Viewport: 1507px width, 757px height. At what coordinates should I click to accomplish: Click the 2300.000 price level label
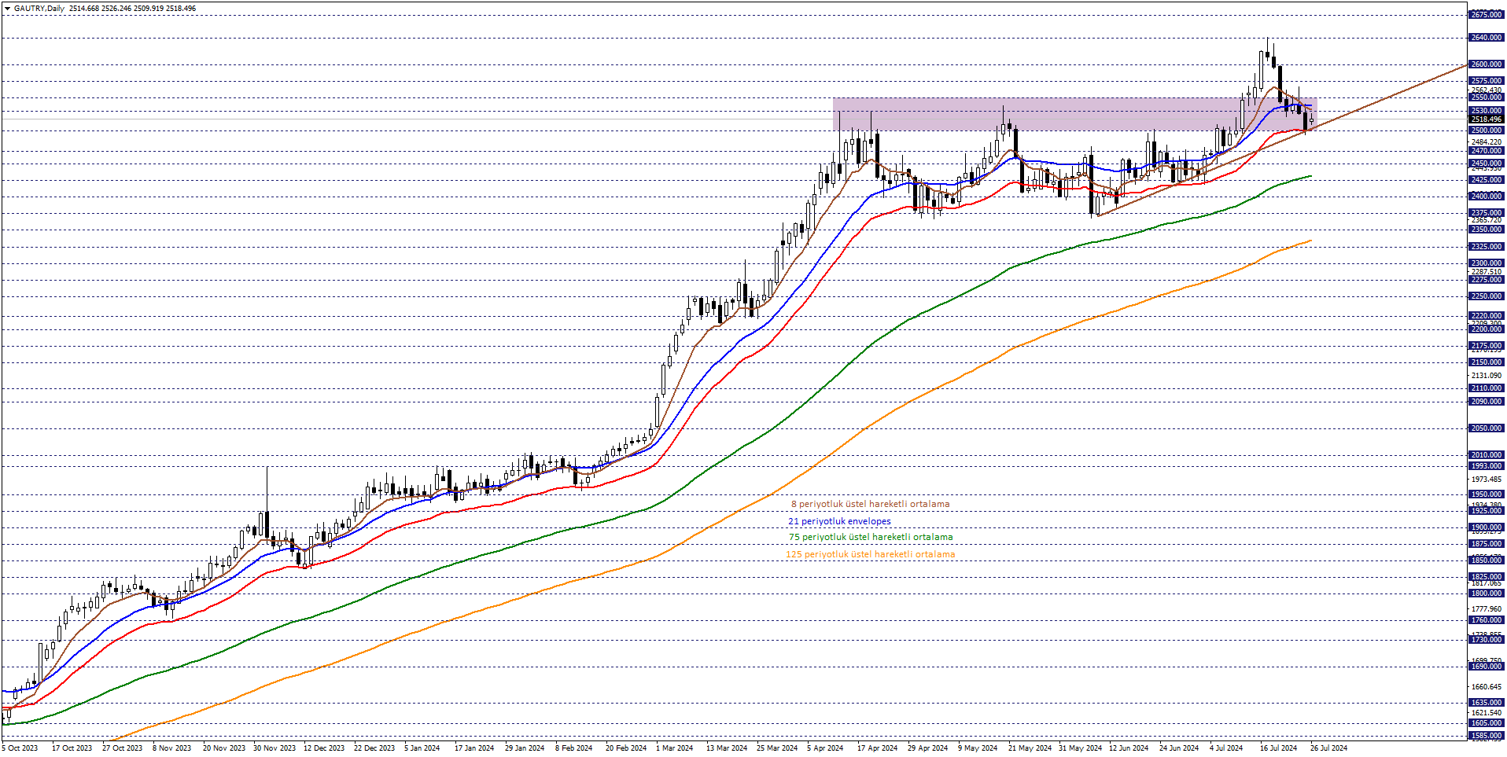(1486, 263)
